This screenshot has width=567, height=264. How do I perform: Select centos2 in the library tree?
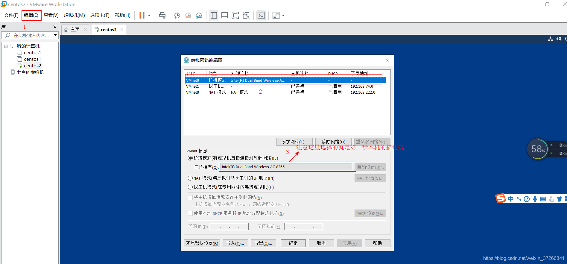32,66
